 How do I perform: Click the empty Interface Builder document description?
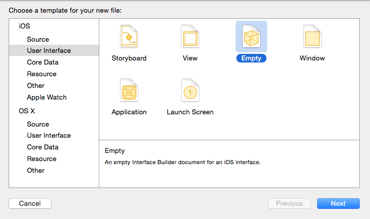click(x=182, y=162)
